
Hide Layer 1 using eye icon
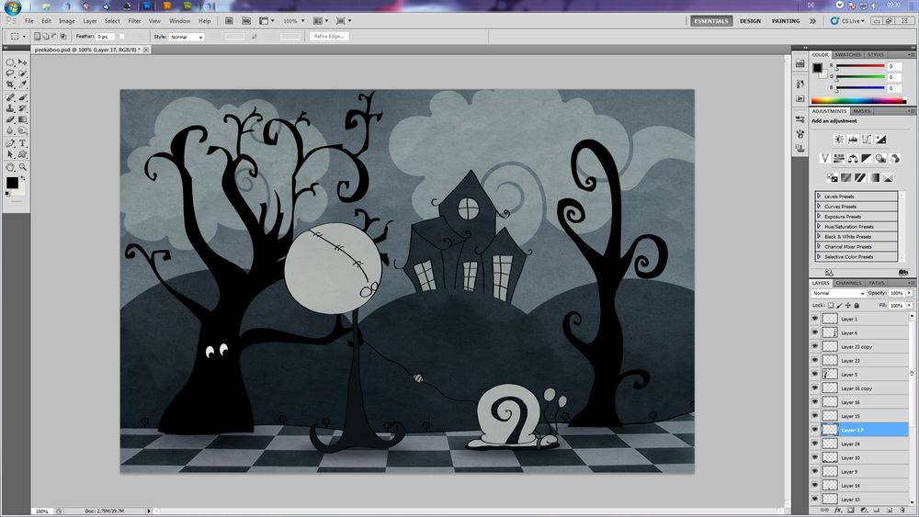(x=814, y=319)
